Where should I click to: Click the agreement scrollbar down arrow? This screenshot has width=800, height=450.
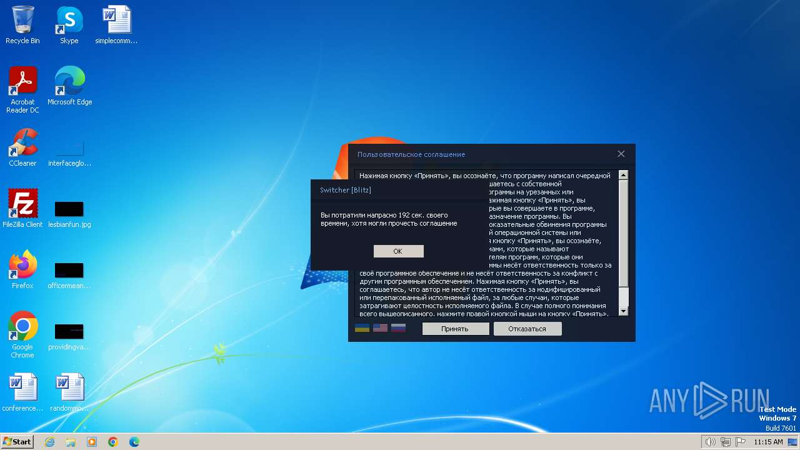(623, 311)
